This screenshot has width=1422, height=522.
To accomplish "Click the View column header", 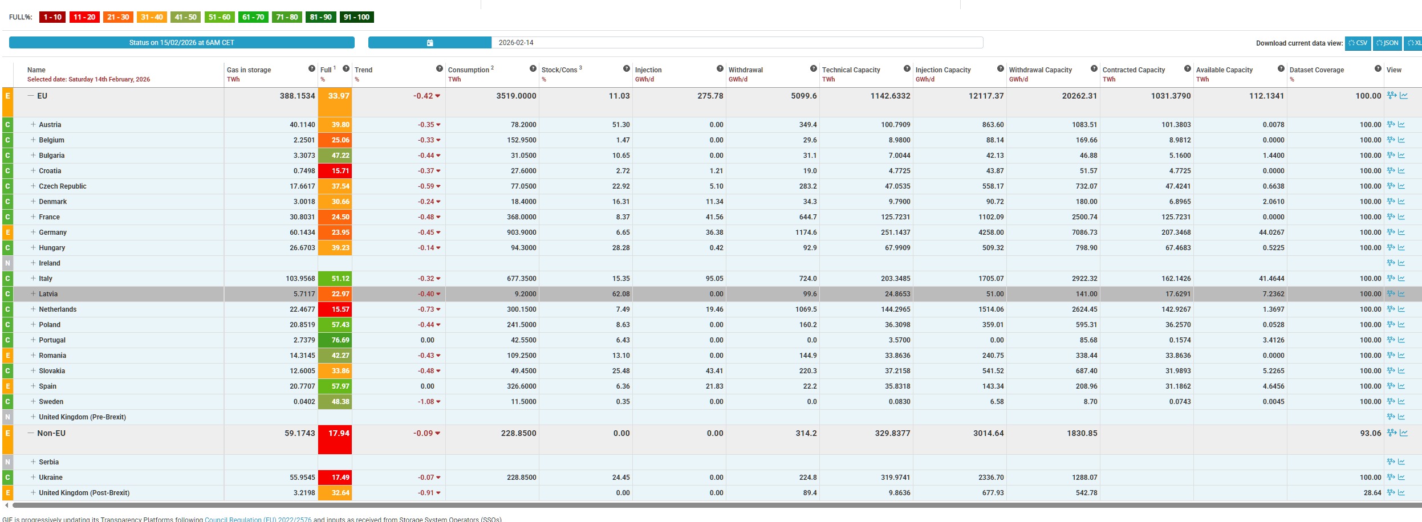I will pyautogui.click(x=1393, y=70).
